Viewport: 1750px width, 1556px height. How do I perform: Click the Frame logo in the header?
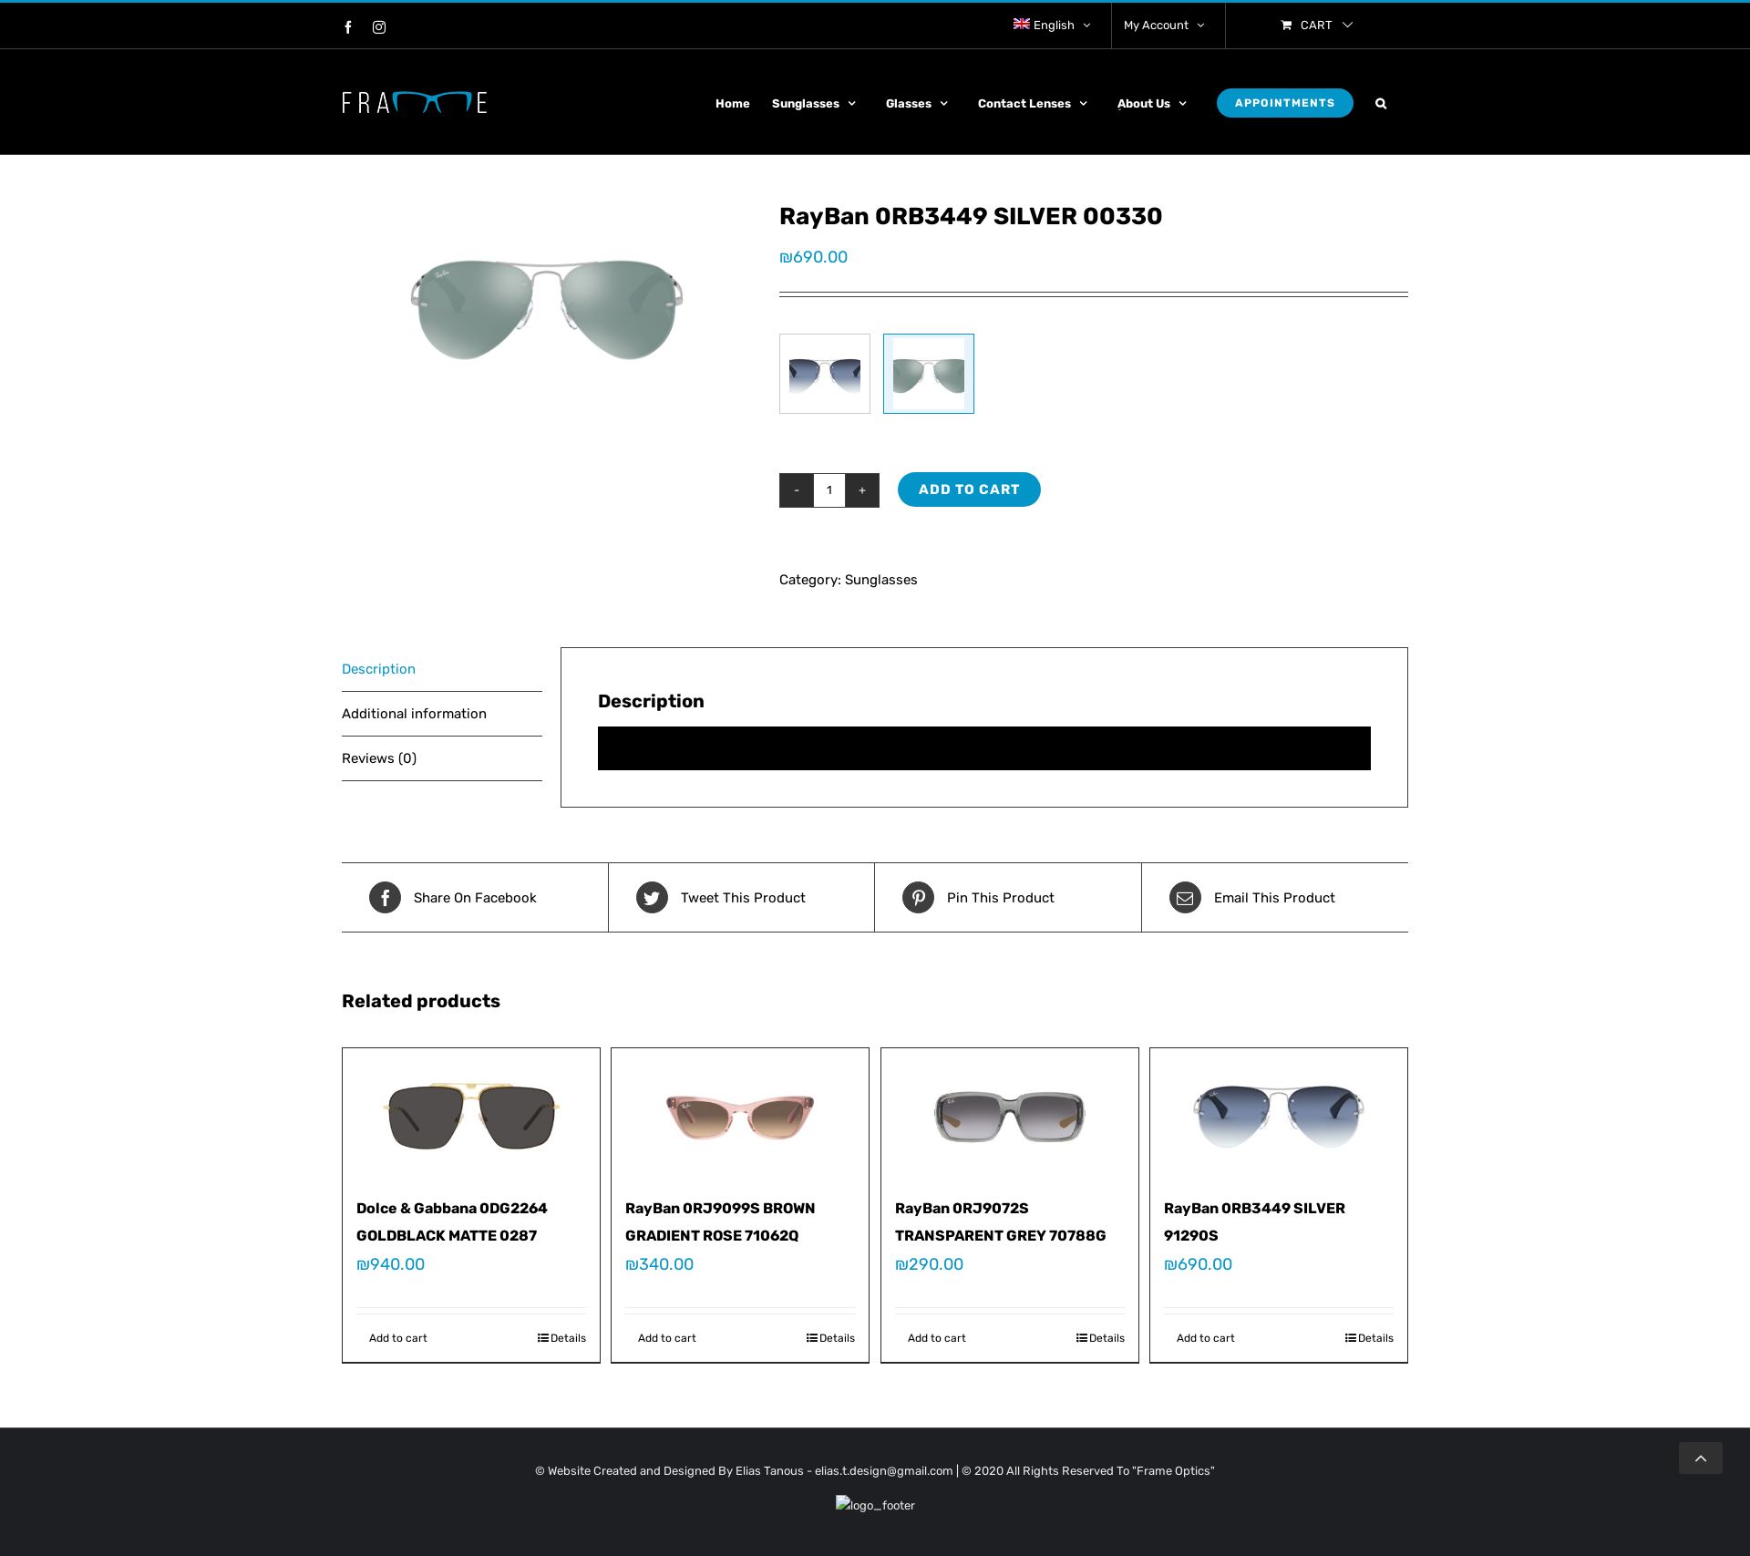tap(415, 102)
